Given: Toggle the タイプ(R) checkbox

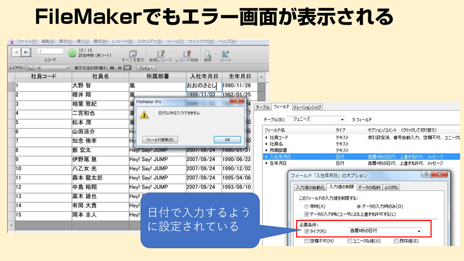Looking at the screenshot, I should click(x=307, y=231).
